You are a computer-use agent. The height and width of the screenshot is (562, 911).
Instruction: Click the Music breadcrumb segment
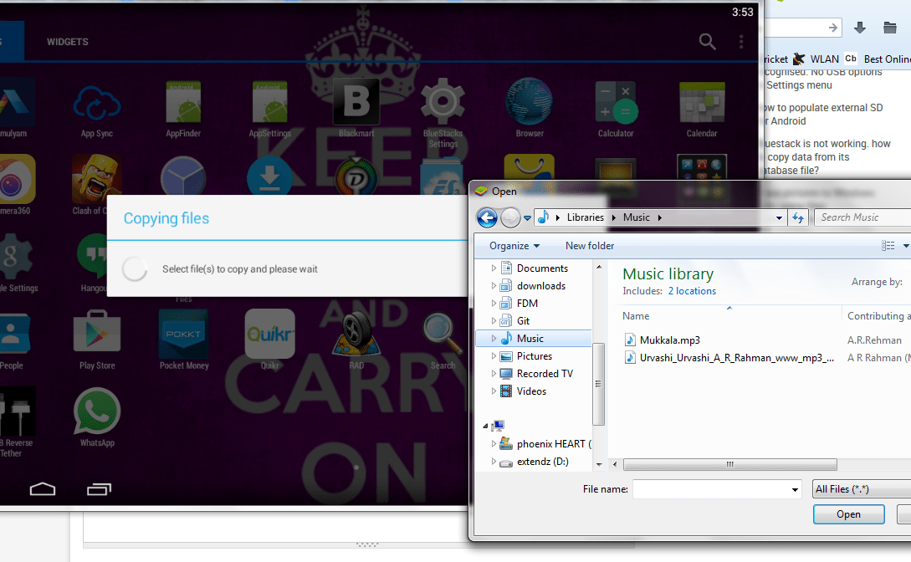coord(636,217)
